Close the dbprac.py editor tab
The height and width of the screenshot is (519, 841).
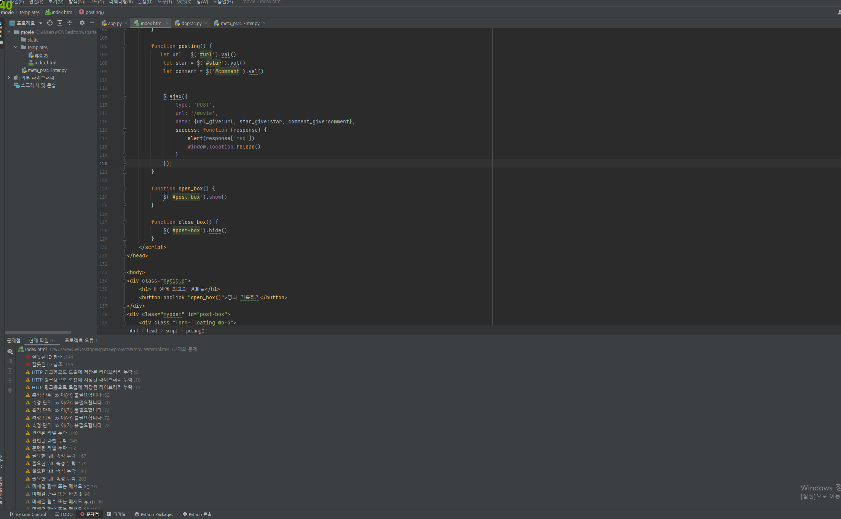point(206,23)
